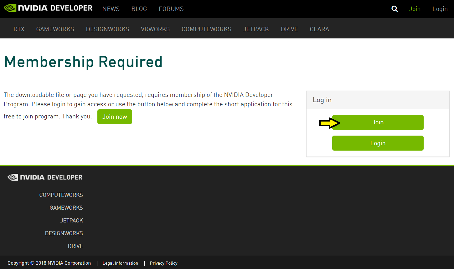
Task: Click the green Join now button
Action: (115, 117)
